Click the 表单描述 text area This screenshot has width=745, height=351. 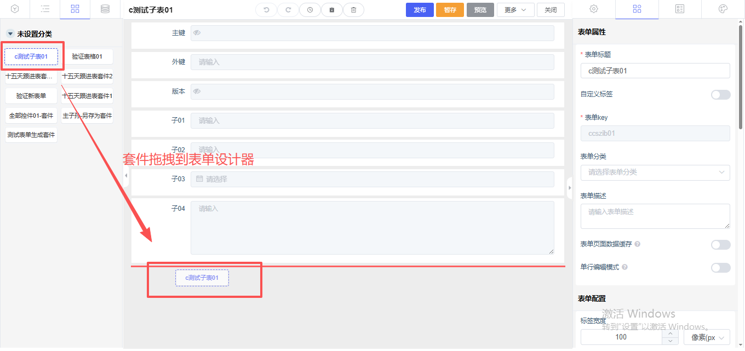point(655,216)
